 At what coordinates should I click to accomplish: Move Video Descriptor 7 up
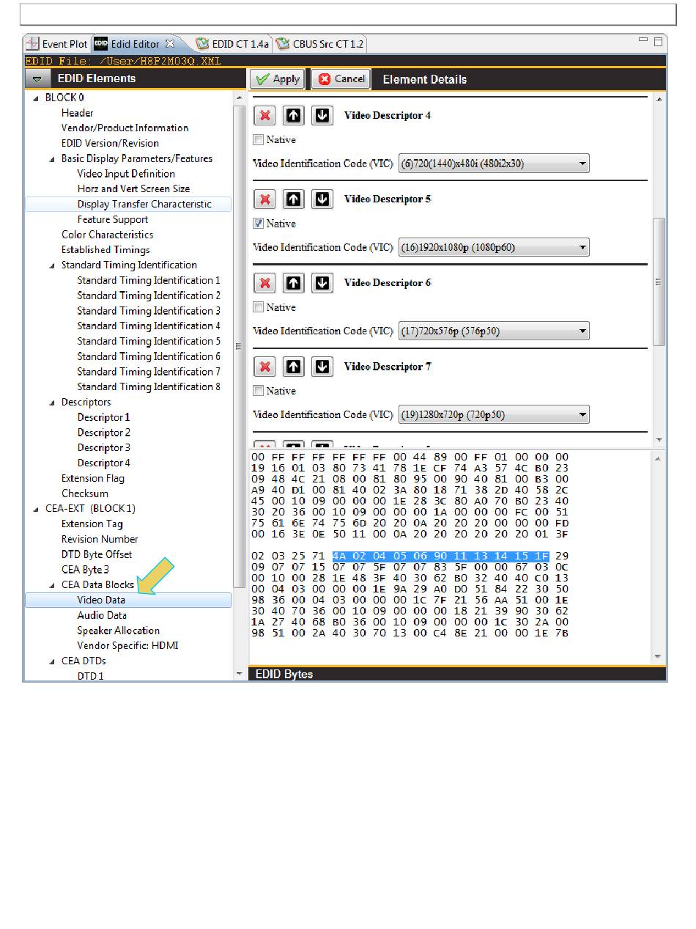293,367
